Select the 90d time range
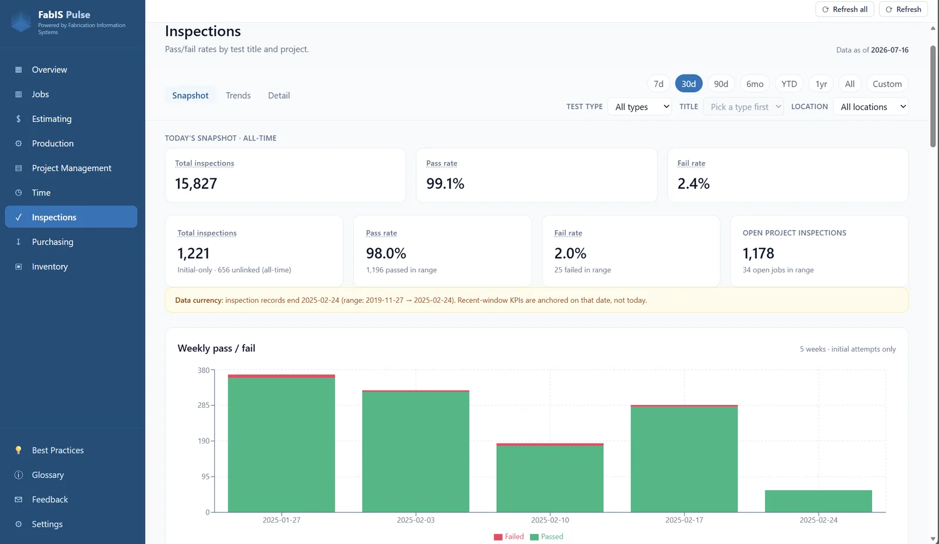The image size is (939, 544). pyautogui.click(x=721, y=84)
